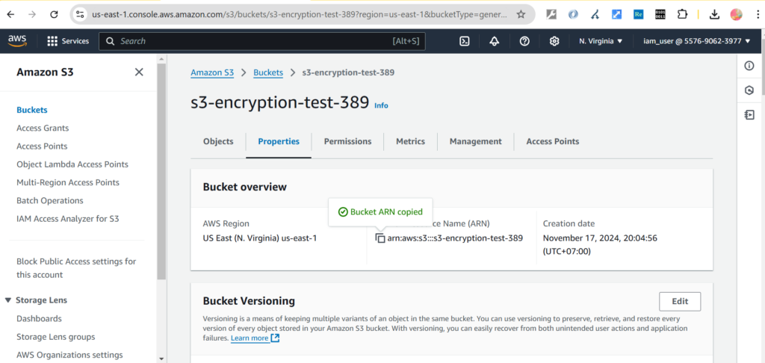Open console settings gear icon
The width and height of the screenshot is (765, 363).
coord(554,41)
